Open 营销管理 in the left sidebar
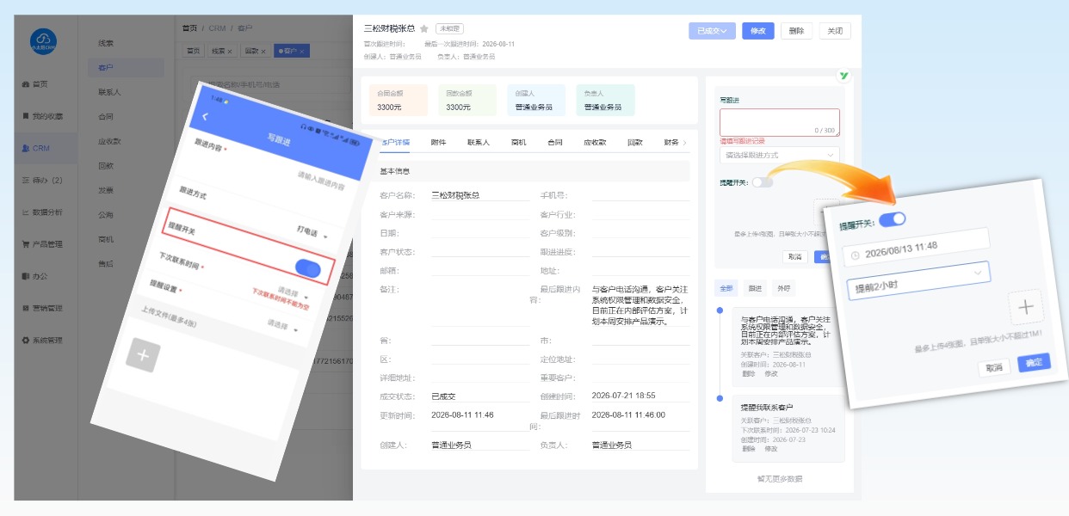Screen dimensions: 1069x516 tap(47, 308)
